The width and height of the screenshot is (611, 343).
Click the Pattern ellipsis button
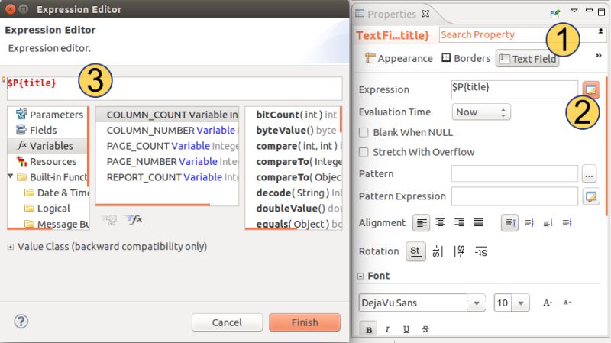(589, 174)
